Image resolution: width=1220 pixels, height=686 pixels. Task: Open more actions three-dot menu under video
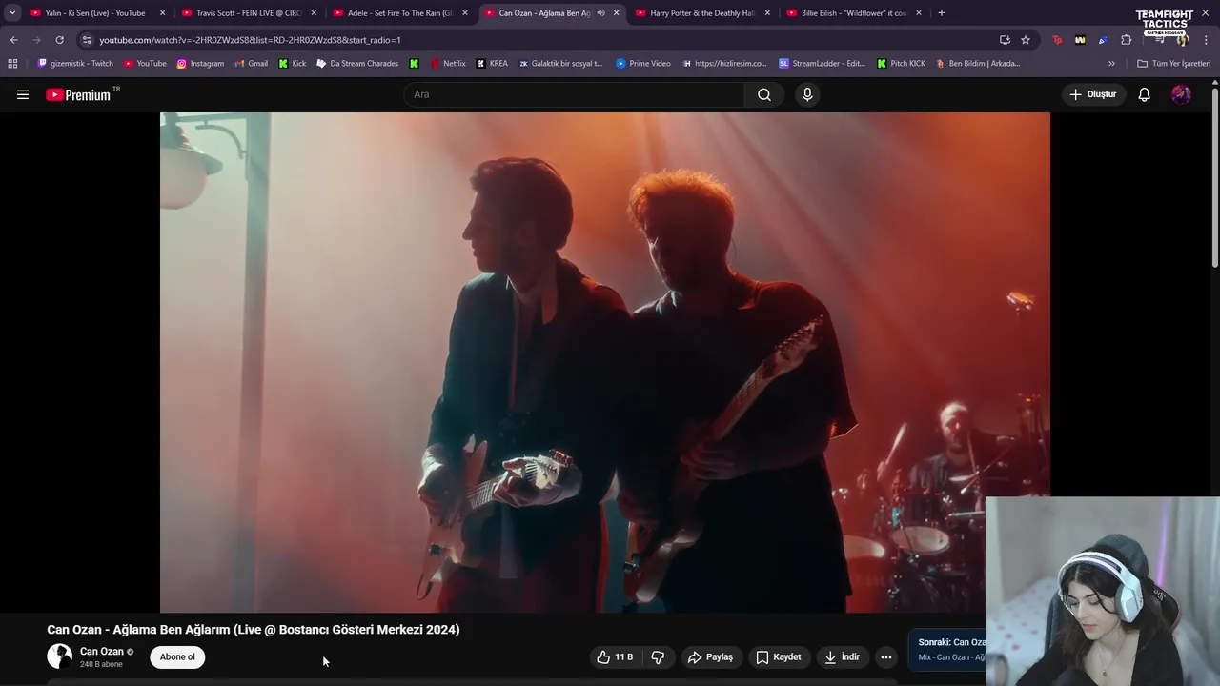(886, 656)
